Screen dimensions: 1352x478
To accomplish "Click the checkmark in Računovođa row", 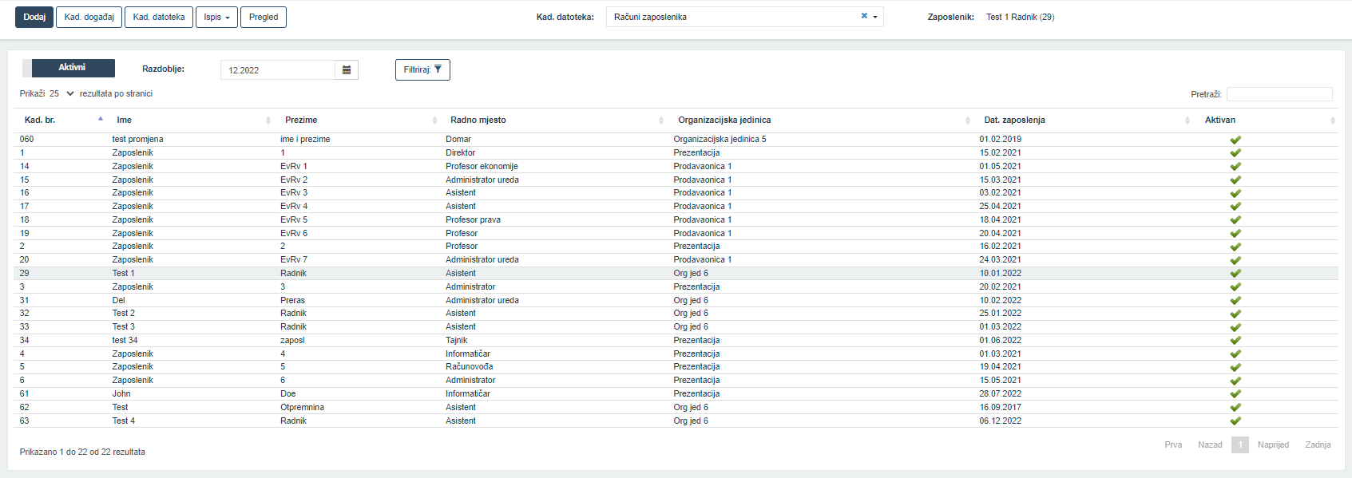I will 1235,367.
